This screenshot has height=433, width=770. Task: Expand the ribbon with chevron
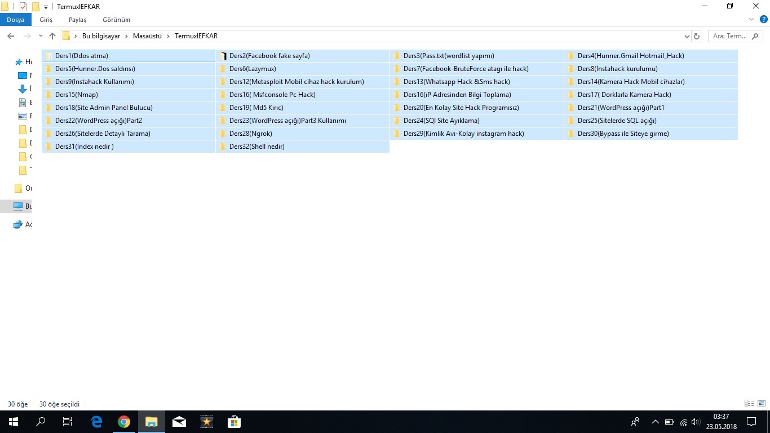[x=751, y=20]
